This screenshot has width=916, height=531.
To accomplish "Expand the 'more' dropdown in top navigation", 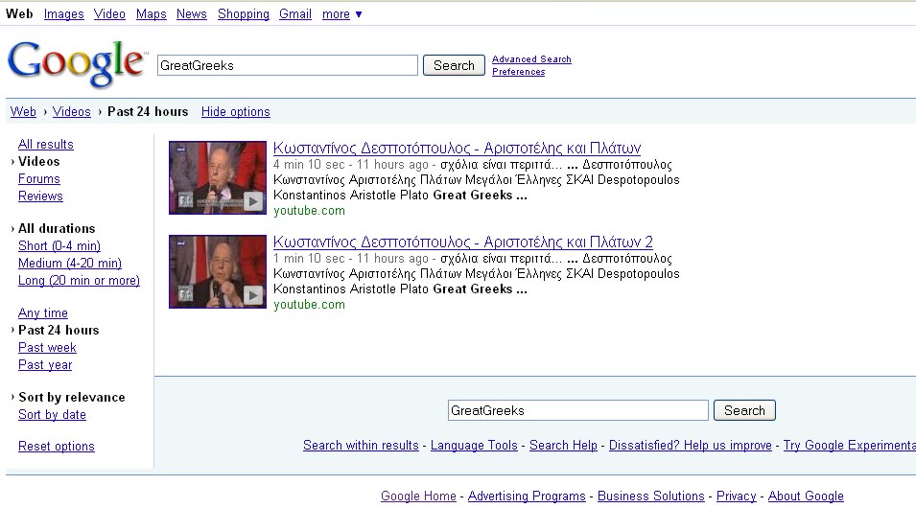I will coord(342,14).
